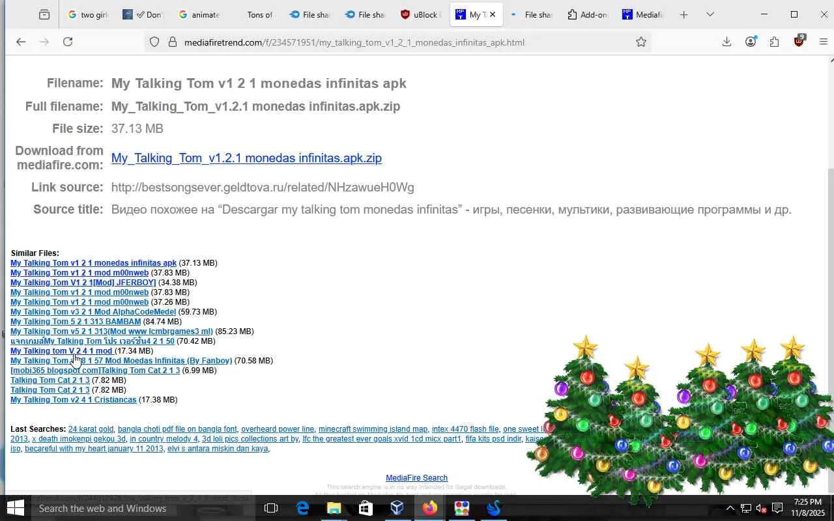834x521 pixels.
Task: Expand the list all tabs dropdown
Action: pos(710,14)
